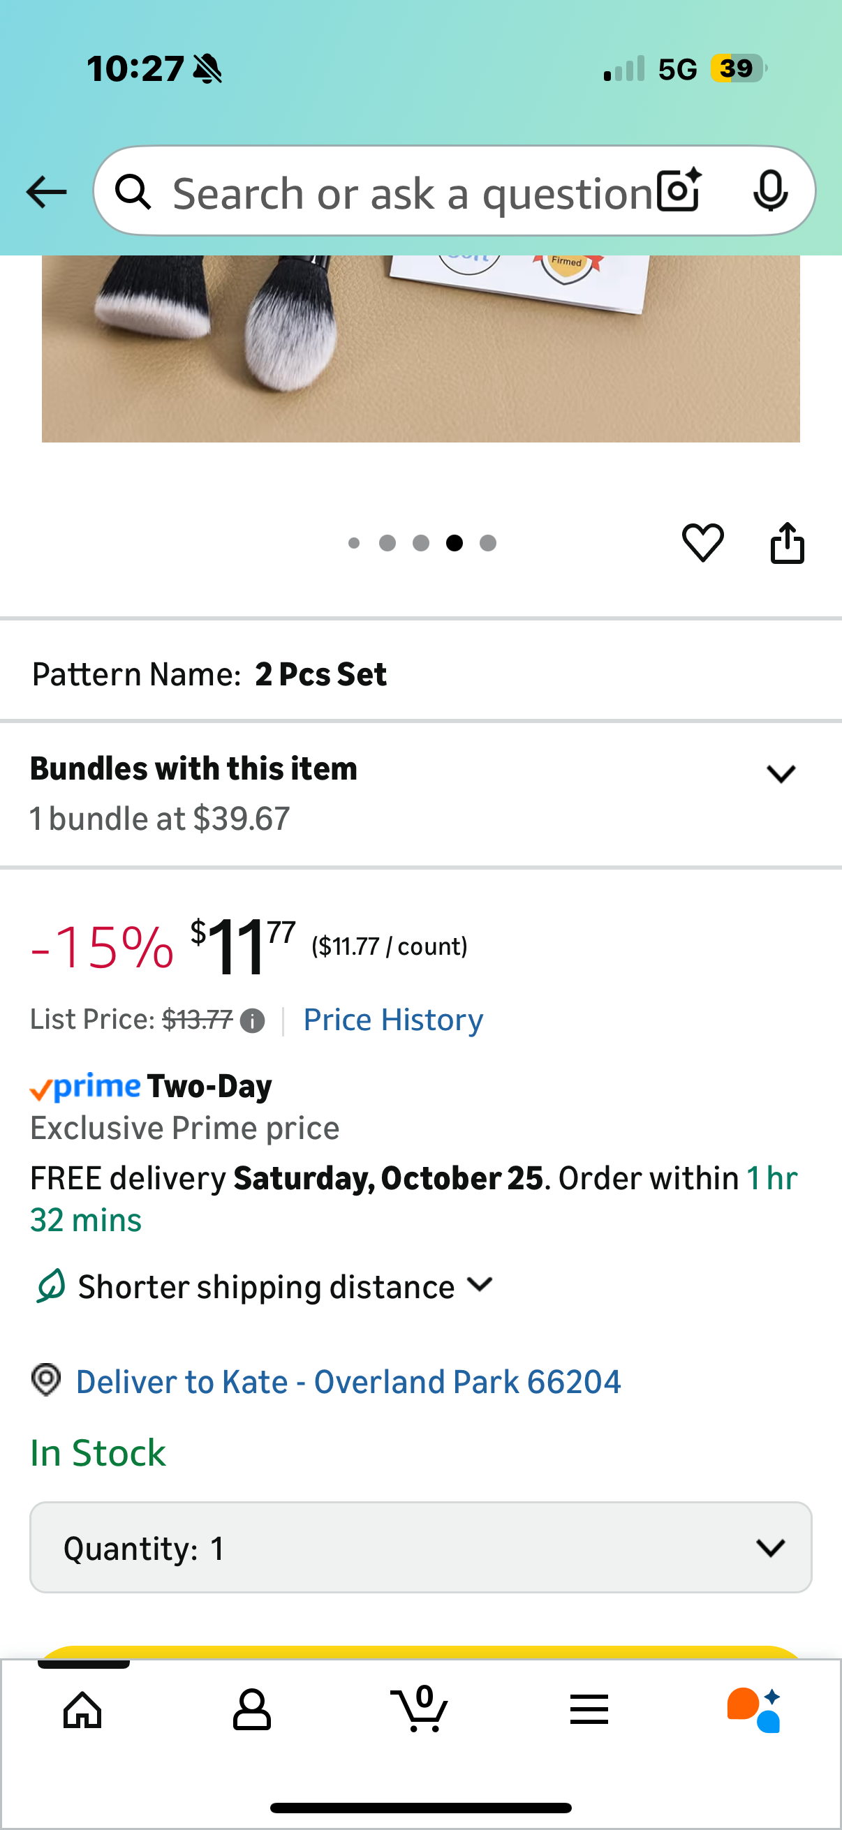This screenshot has width=842, height=1830.
Task: Select the 2 Pcs Set pattern option
Action: tap(321, 673)
